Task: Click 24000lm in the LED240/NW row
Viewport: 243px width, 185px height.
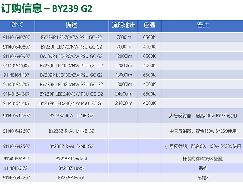Action: (x=124, y=103)
